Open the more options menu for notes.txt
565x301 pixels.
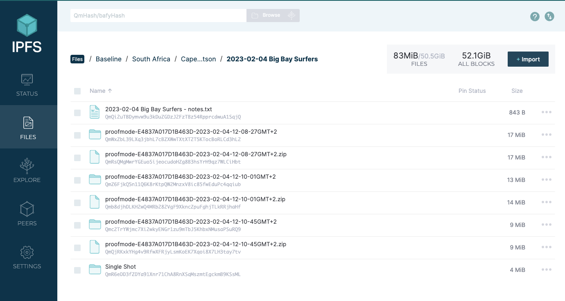(x=547, y=112)
